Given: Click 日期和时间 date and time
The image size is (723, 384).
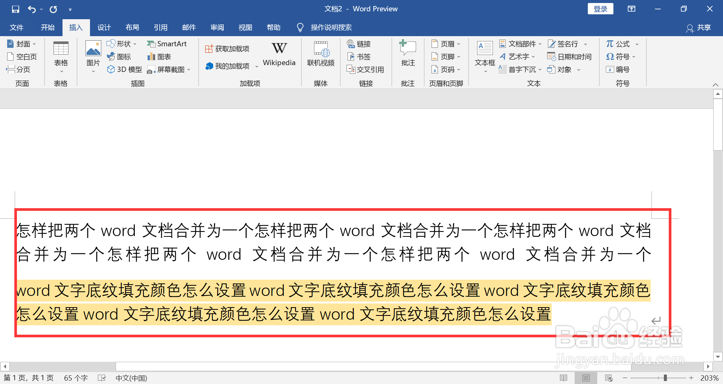Looking at the screenshot, I should (569, 57).
